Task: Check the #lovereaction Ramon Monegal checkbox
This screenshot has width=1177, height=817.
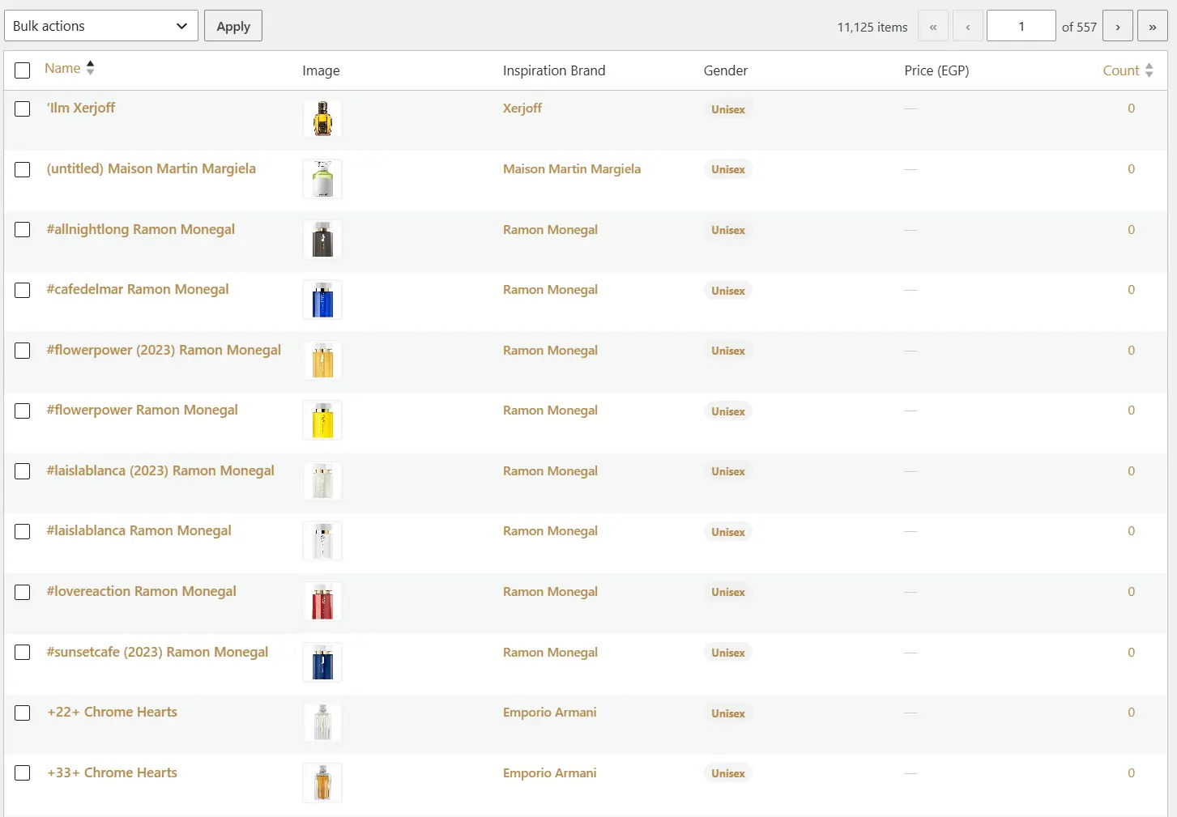Action: (23, 592)
